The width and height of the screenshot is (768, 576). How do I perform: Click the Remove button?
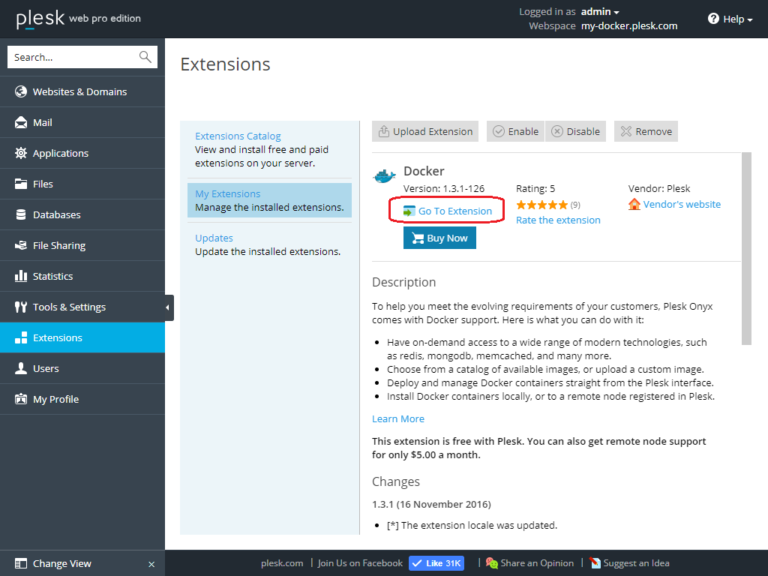point(646,131)
